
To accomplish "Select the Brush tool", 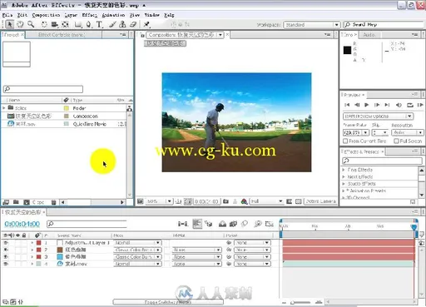I will (x=112, y=24).
